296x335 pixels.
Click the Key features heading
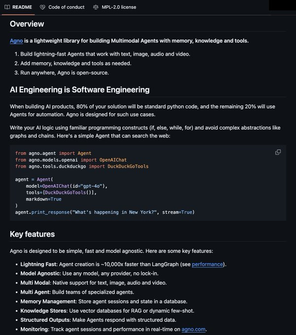(x=32, y=234)
